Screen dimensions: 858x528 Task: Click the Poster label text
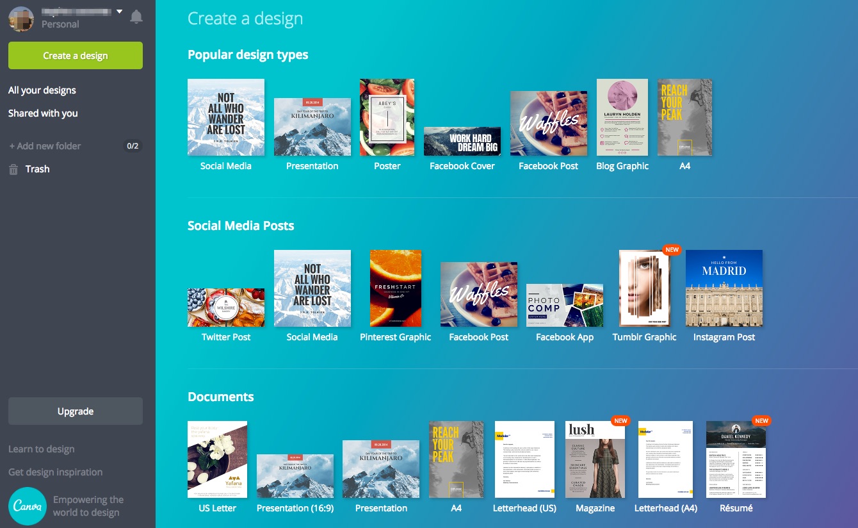pos(387,166)
